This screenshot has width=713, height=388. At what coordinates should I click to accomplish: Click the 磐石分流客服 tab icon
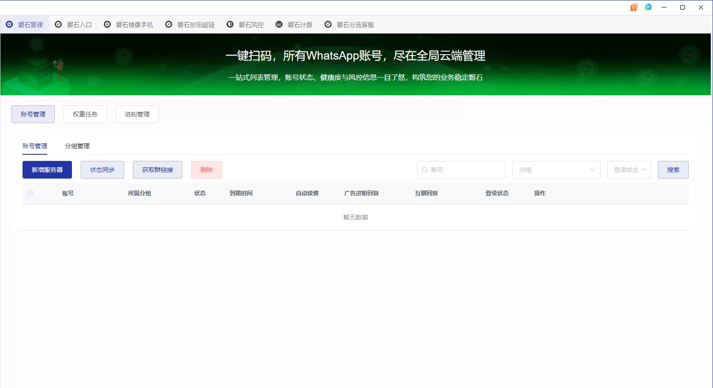click(x=328, y=25)
